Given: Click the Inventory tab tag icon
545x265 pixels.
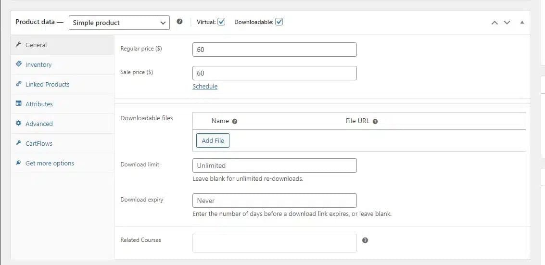Looking at the screenshot, I should [x=19, y=64].
